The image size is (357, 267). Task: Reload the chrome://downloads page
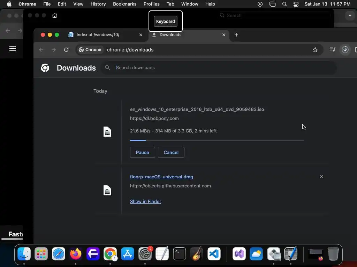click(66, 50)
